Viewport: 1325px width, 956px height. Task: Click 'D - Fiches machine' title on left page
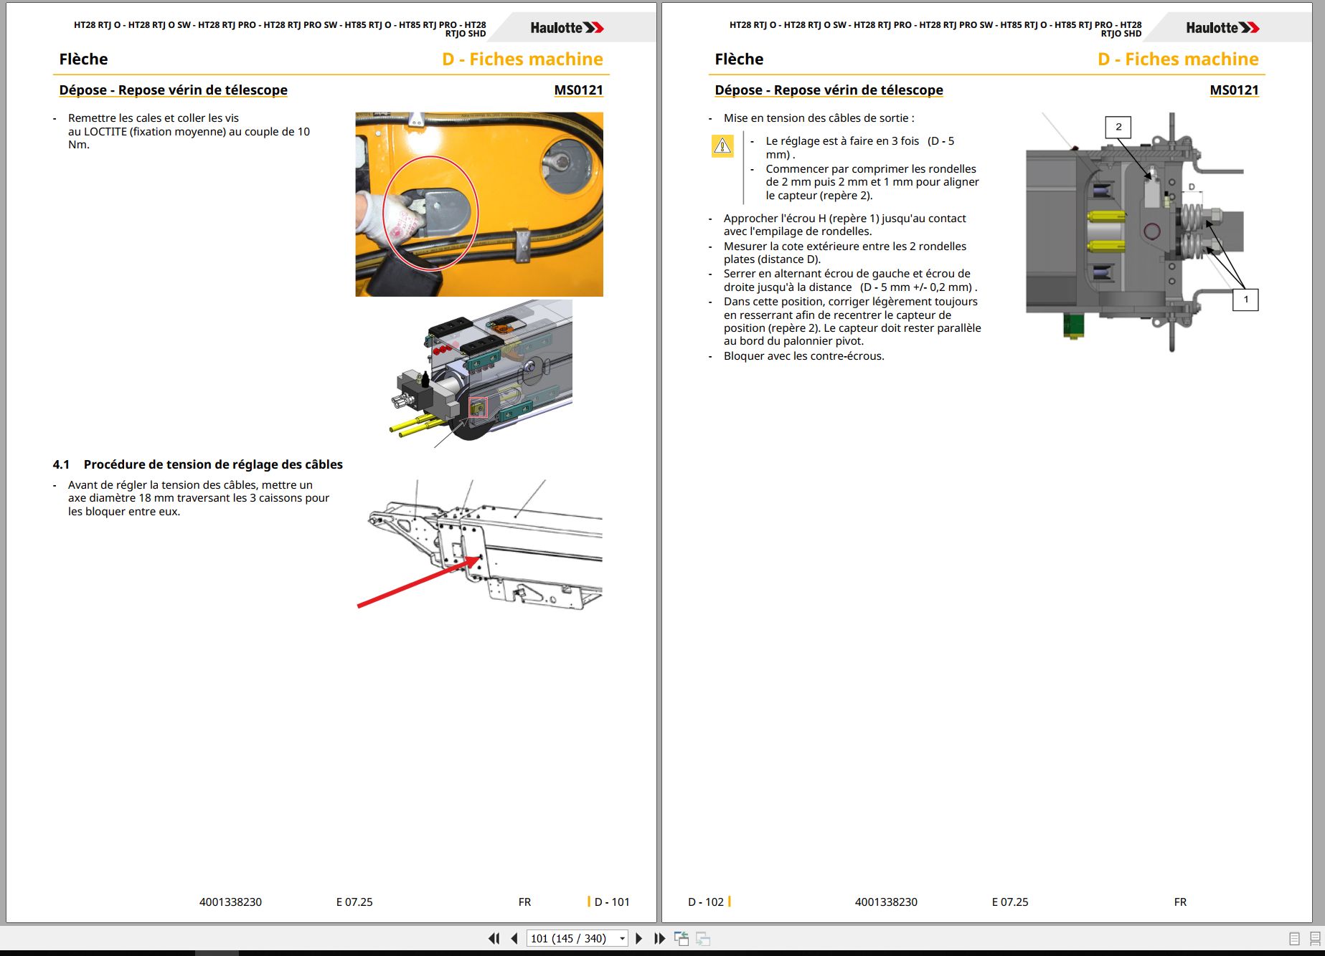[x=522, y=59]
